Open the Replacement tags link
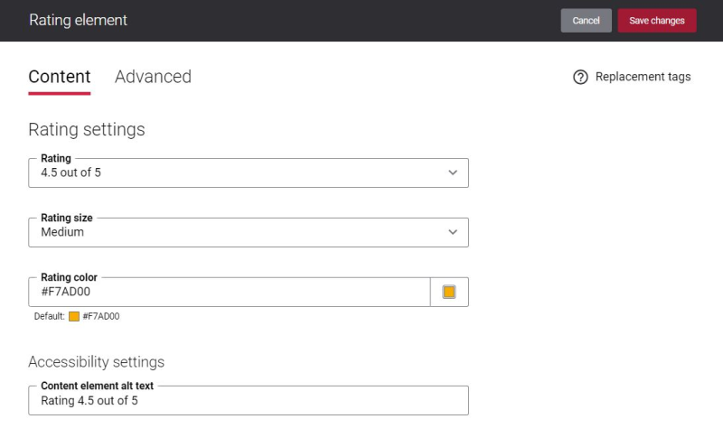The height and width of the screenshot is (447, 723). [x=643, y=77]
